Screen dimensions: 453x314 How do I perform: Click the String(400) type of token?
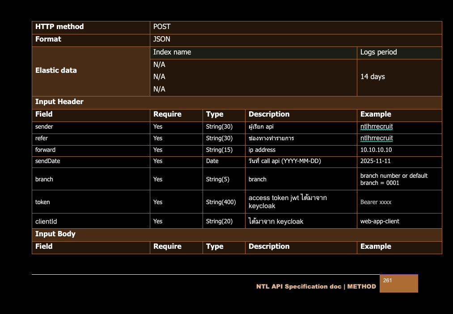221,202
